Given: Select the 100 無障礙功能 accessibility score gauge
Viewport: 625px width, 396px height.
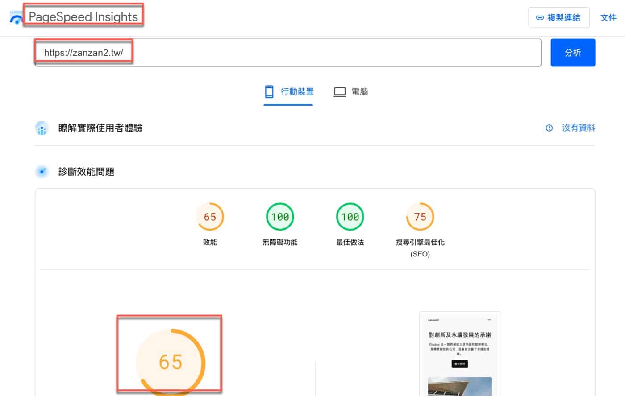Looking at the screenshot, I should [x=280, y=217].
